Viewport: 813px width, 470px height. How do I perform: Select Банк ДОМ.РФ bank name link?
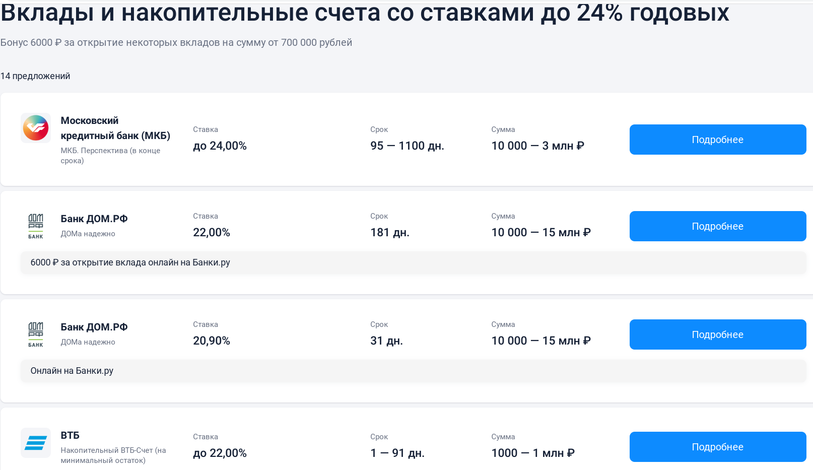click(94, 219)
